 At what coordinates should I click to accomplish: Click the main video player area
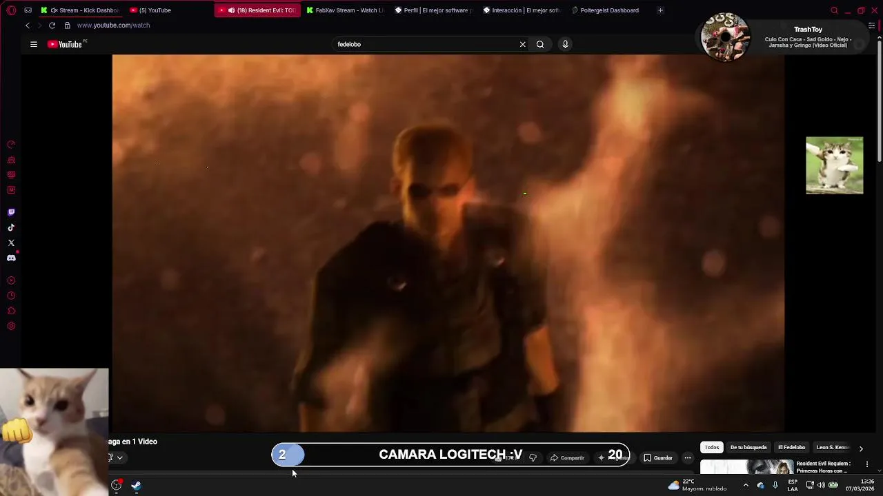[448, 243]
